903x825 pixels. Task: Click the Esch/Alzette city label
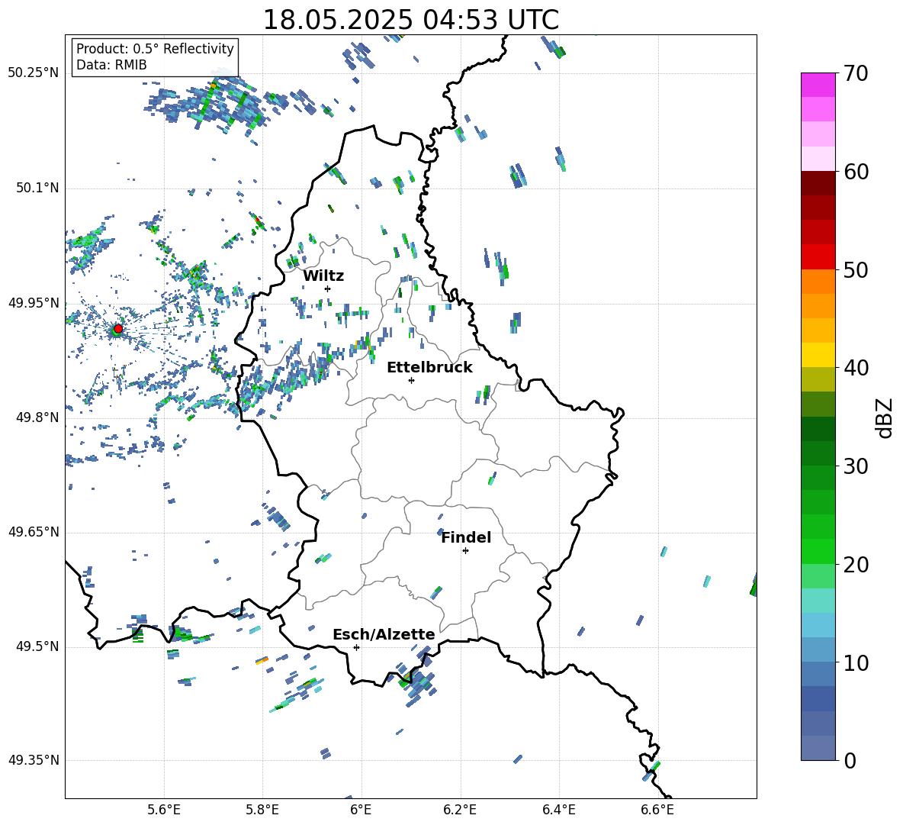coord(384,635)
